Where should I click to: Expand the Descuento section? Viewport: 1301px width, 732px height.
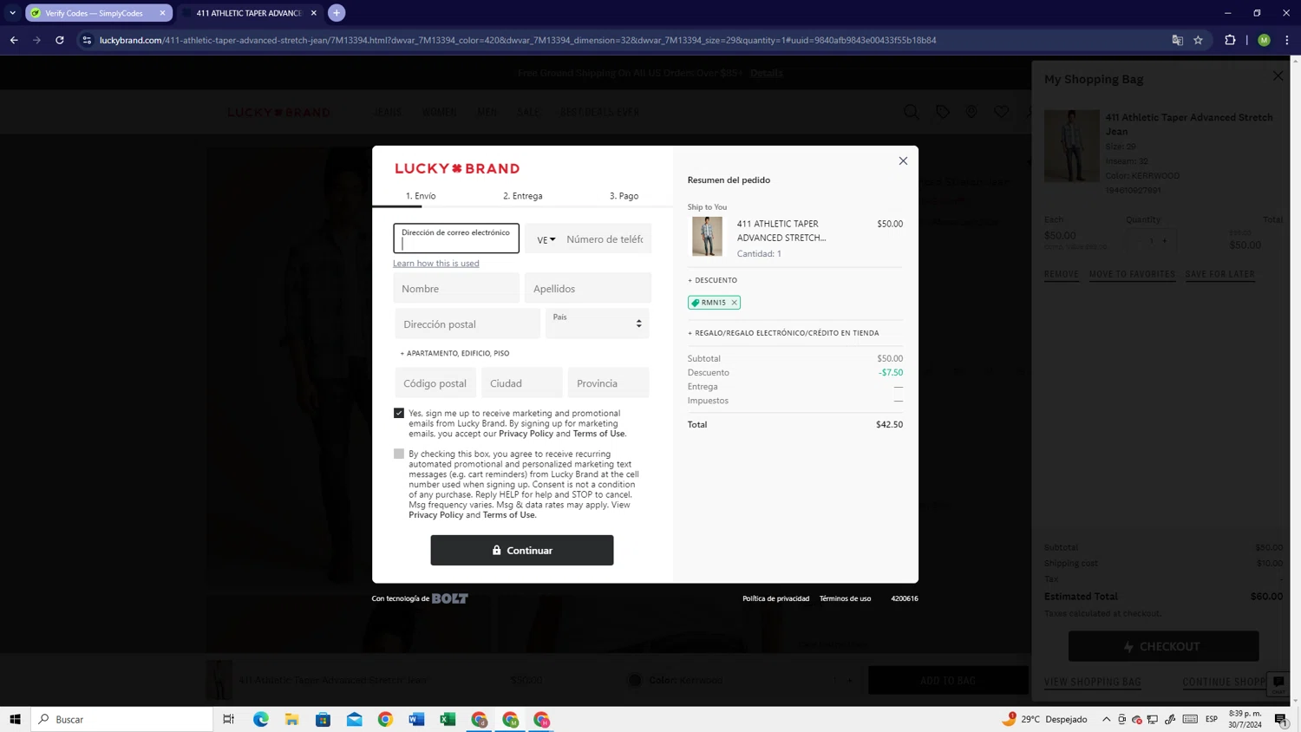[x=712, y=280]
